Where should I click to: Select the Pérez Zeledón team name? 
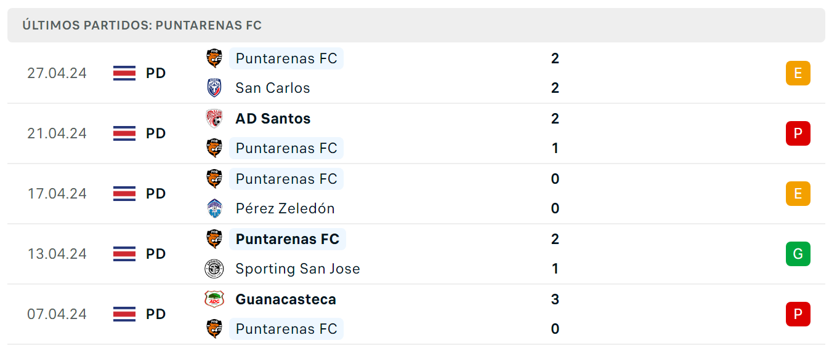(285, 208)
